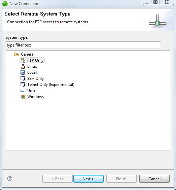Click the Windows flag icon

23,97
